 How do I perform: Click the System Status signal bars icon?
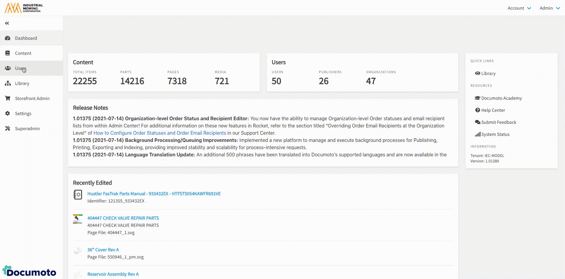point(478,134)
